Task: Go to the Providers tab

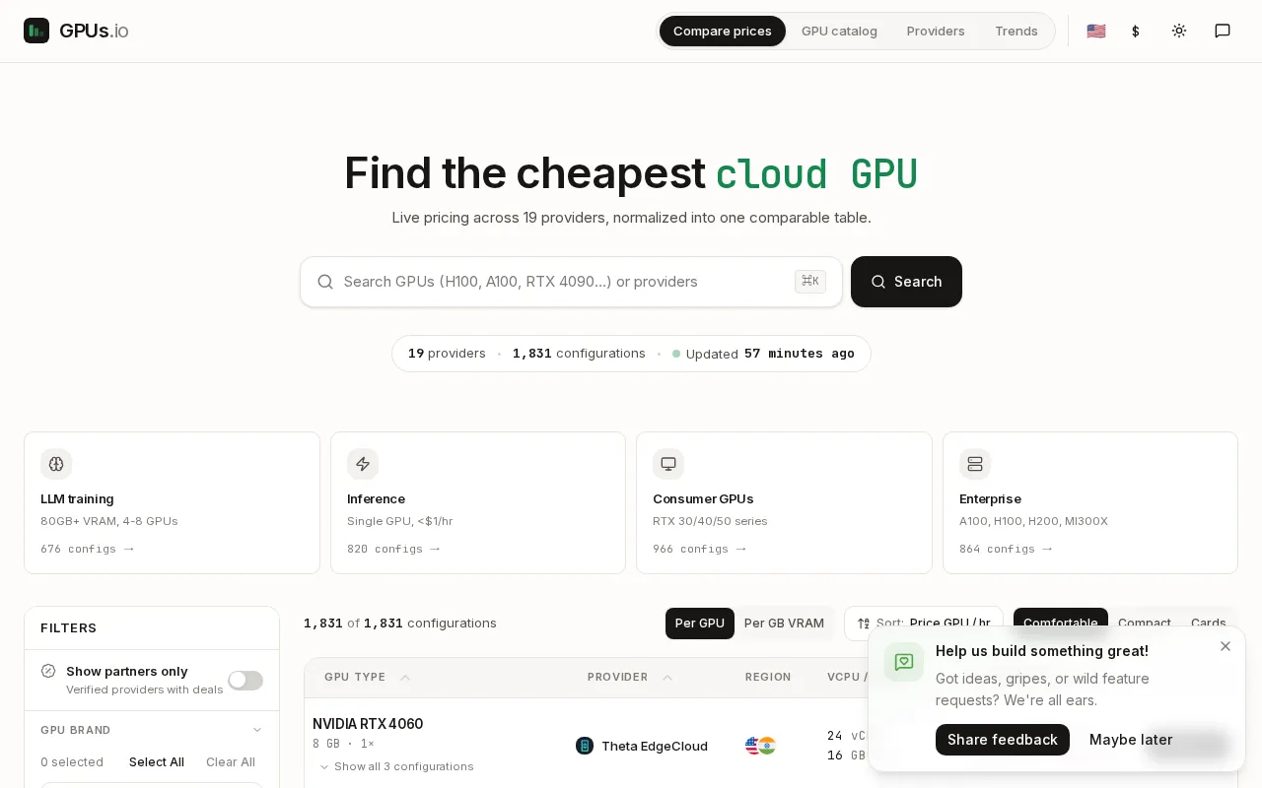Action: tap(936, 31)
